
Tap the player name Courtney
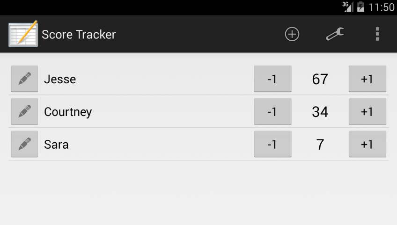coord(68,112)
